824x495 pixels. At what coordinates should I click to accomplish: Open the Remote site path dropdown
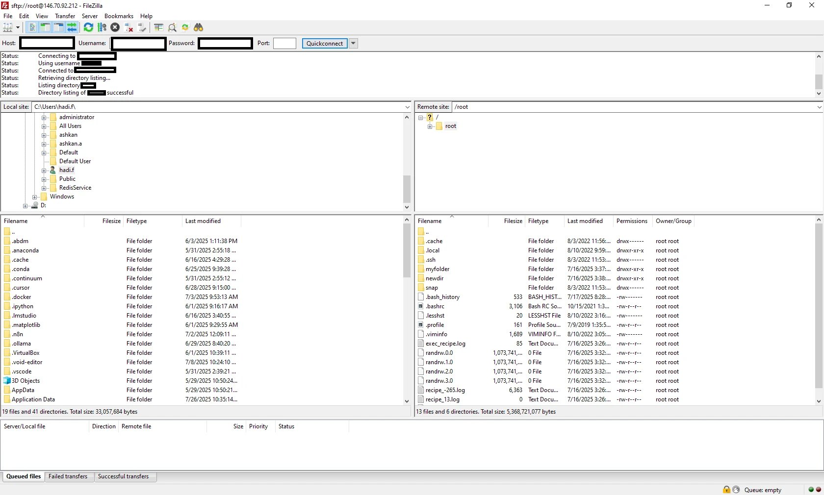[x=819, y=107]
